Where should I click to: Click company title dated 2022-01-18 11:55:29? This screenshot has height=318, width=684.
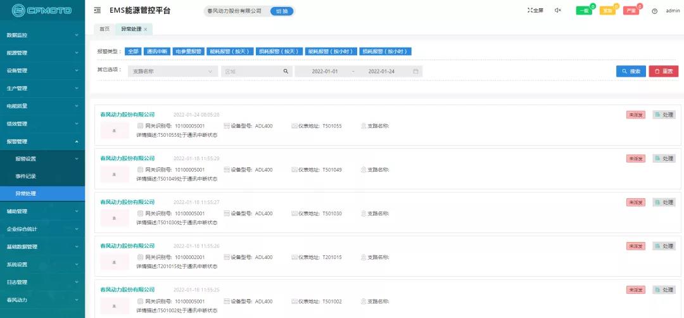127,158
